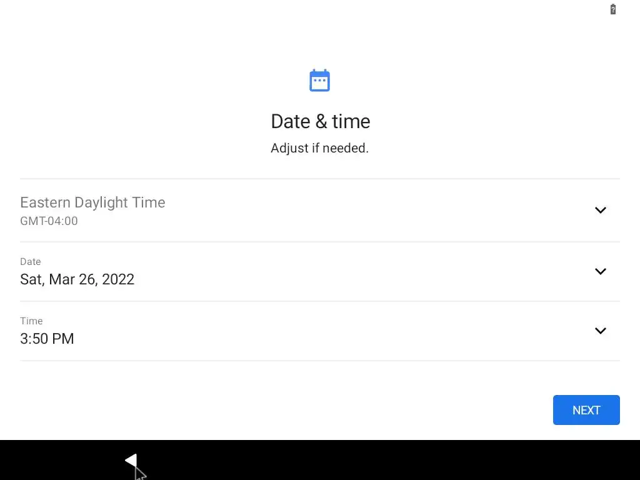Click the blue calendar icon above the heading
Screen dimensions: 640x480
(x=319, y=81)
